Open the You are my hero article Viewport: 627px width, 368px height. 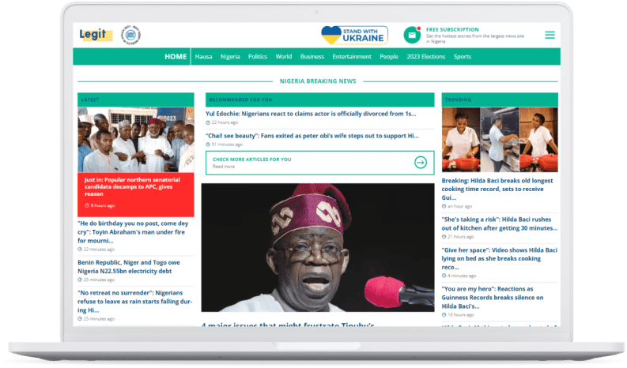[x=493, y=298]
